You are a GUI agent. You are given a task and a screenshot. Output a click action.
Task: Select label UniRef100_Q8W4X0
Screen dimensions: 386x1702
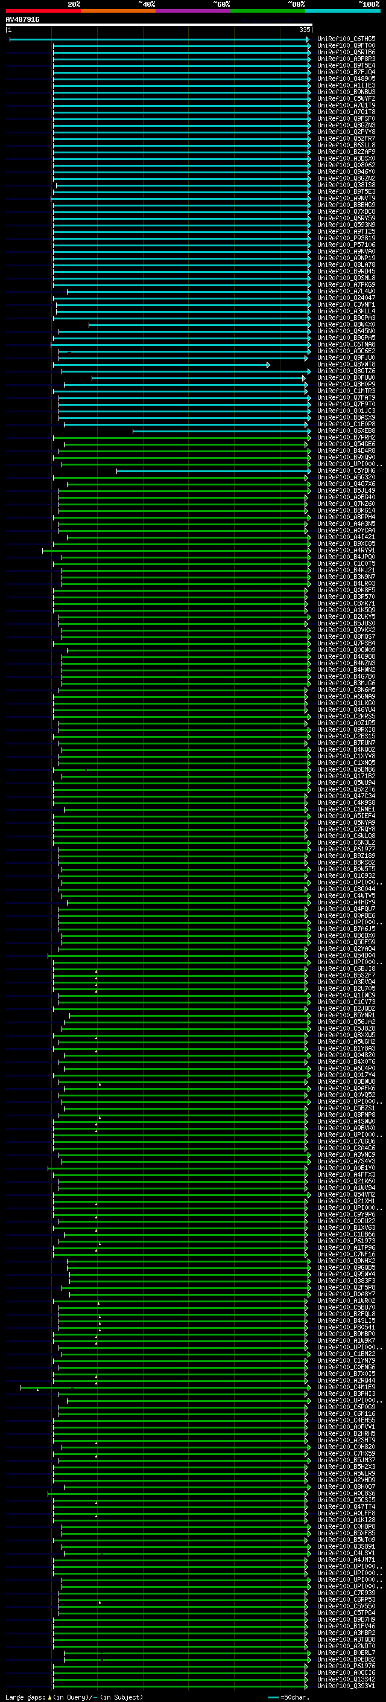click(x=346, y=325)
